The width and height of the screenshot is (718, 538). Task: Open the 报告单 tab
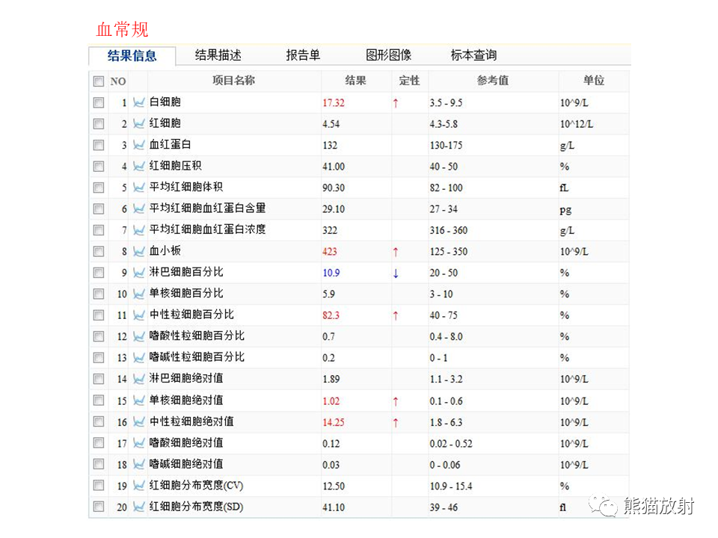click(x=303, y=55)
